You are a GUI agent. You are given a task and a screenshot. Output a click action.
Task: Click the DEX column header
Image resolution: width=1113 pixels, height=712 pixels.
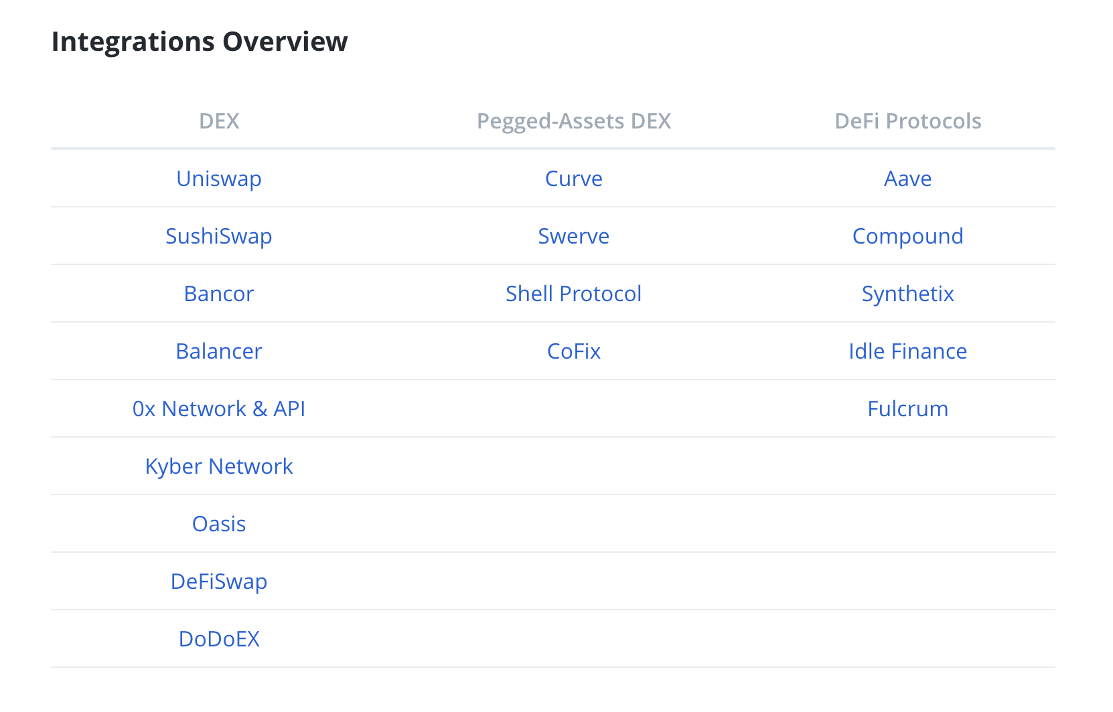pyautogui.click(x=219, y=121)
